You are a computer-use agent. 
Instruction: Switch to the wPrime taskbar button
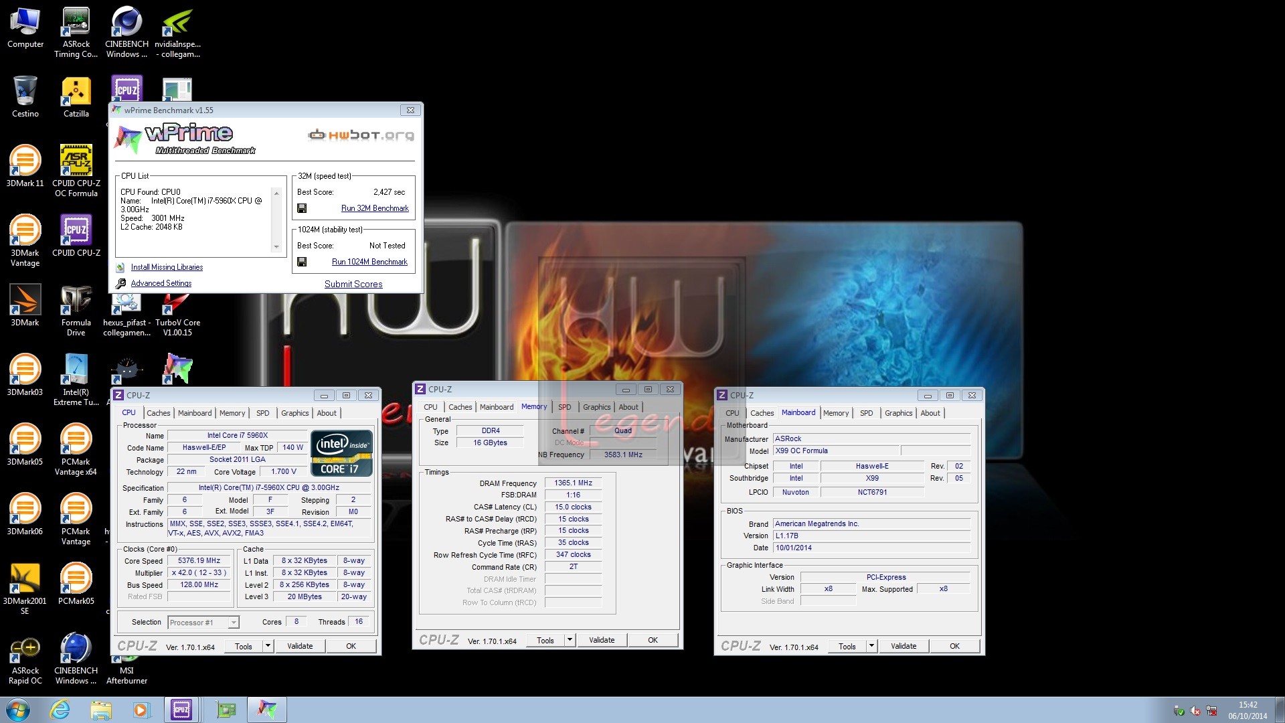click(267, 710)
